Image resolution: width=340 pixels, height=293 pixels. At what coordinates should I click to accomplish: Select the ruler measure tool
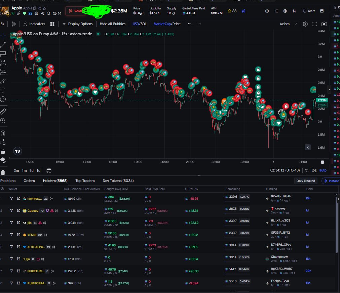point(3,111)
